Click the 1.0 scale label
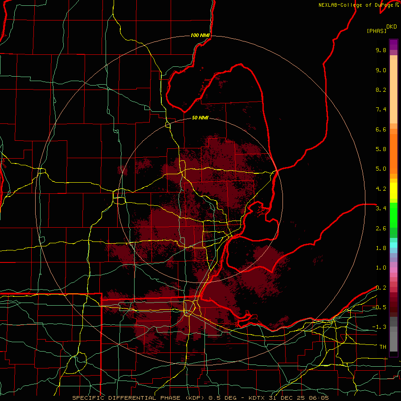Image resolution: width=401 pixels, height=401 pixels. pyautogui.click(x=381, y=268)
